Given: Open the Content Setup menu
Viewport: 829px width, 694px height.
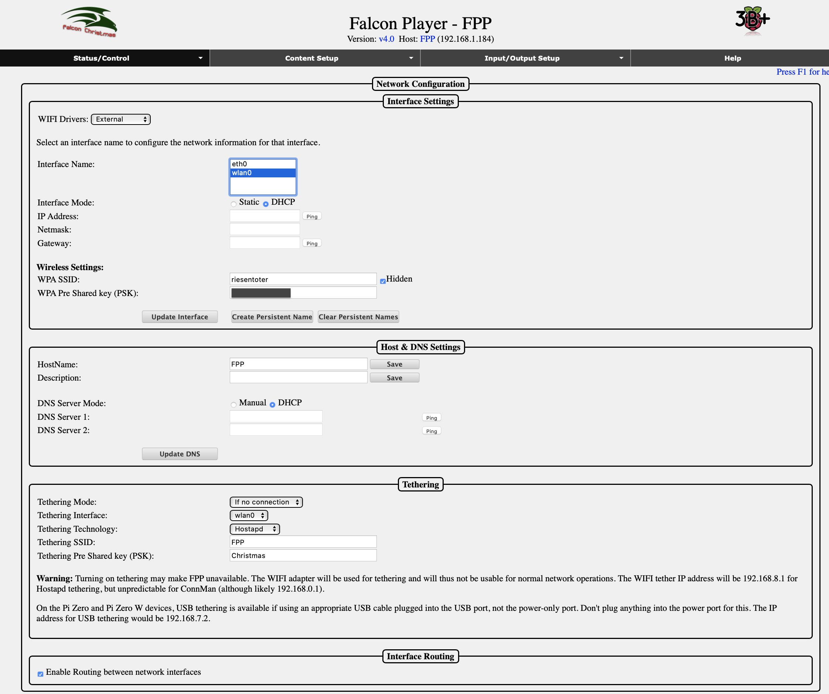Looking at the screenshot, I should 315,58.
